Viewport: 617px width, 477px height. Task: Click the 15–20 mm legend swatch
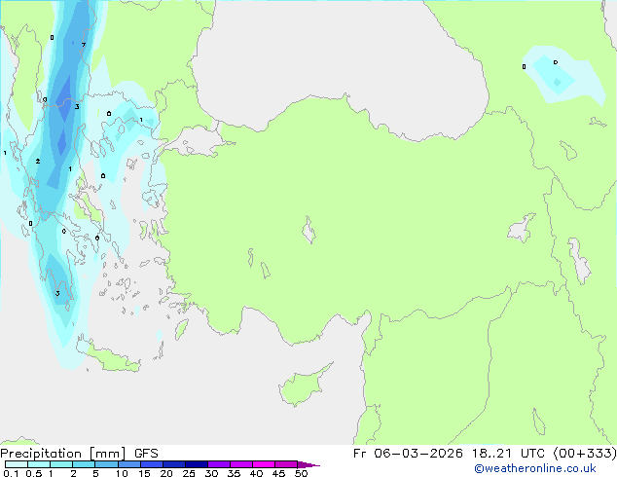point(151,464)
